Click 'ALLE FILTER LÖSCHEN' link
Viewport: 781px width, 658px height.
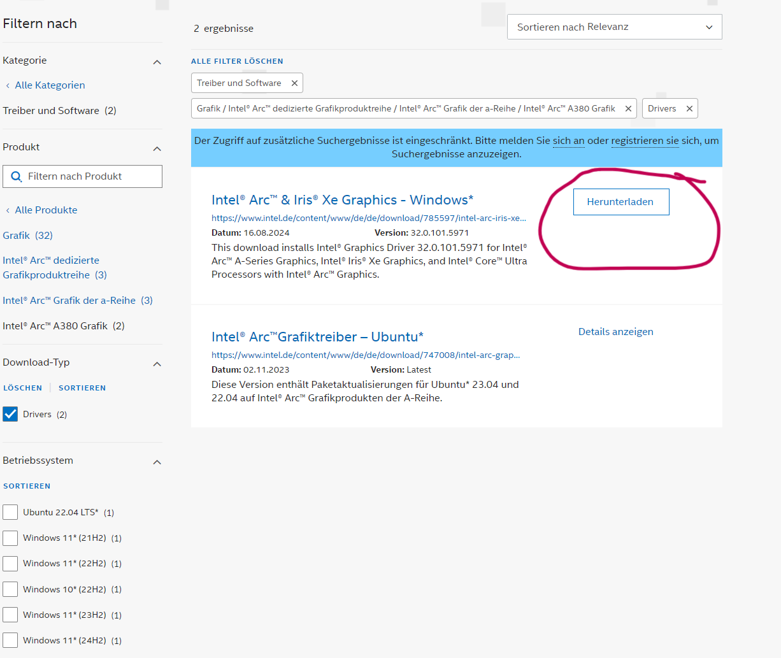[x=237, y=61]
